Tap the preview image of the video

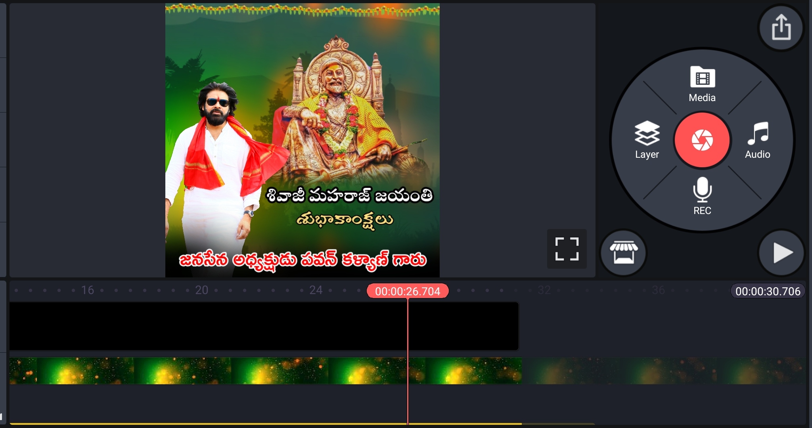[303, 140]
